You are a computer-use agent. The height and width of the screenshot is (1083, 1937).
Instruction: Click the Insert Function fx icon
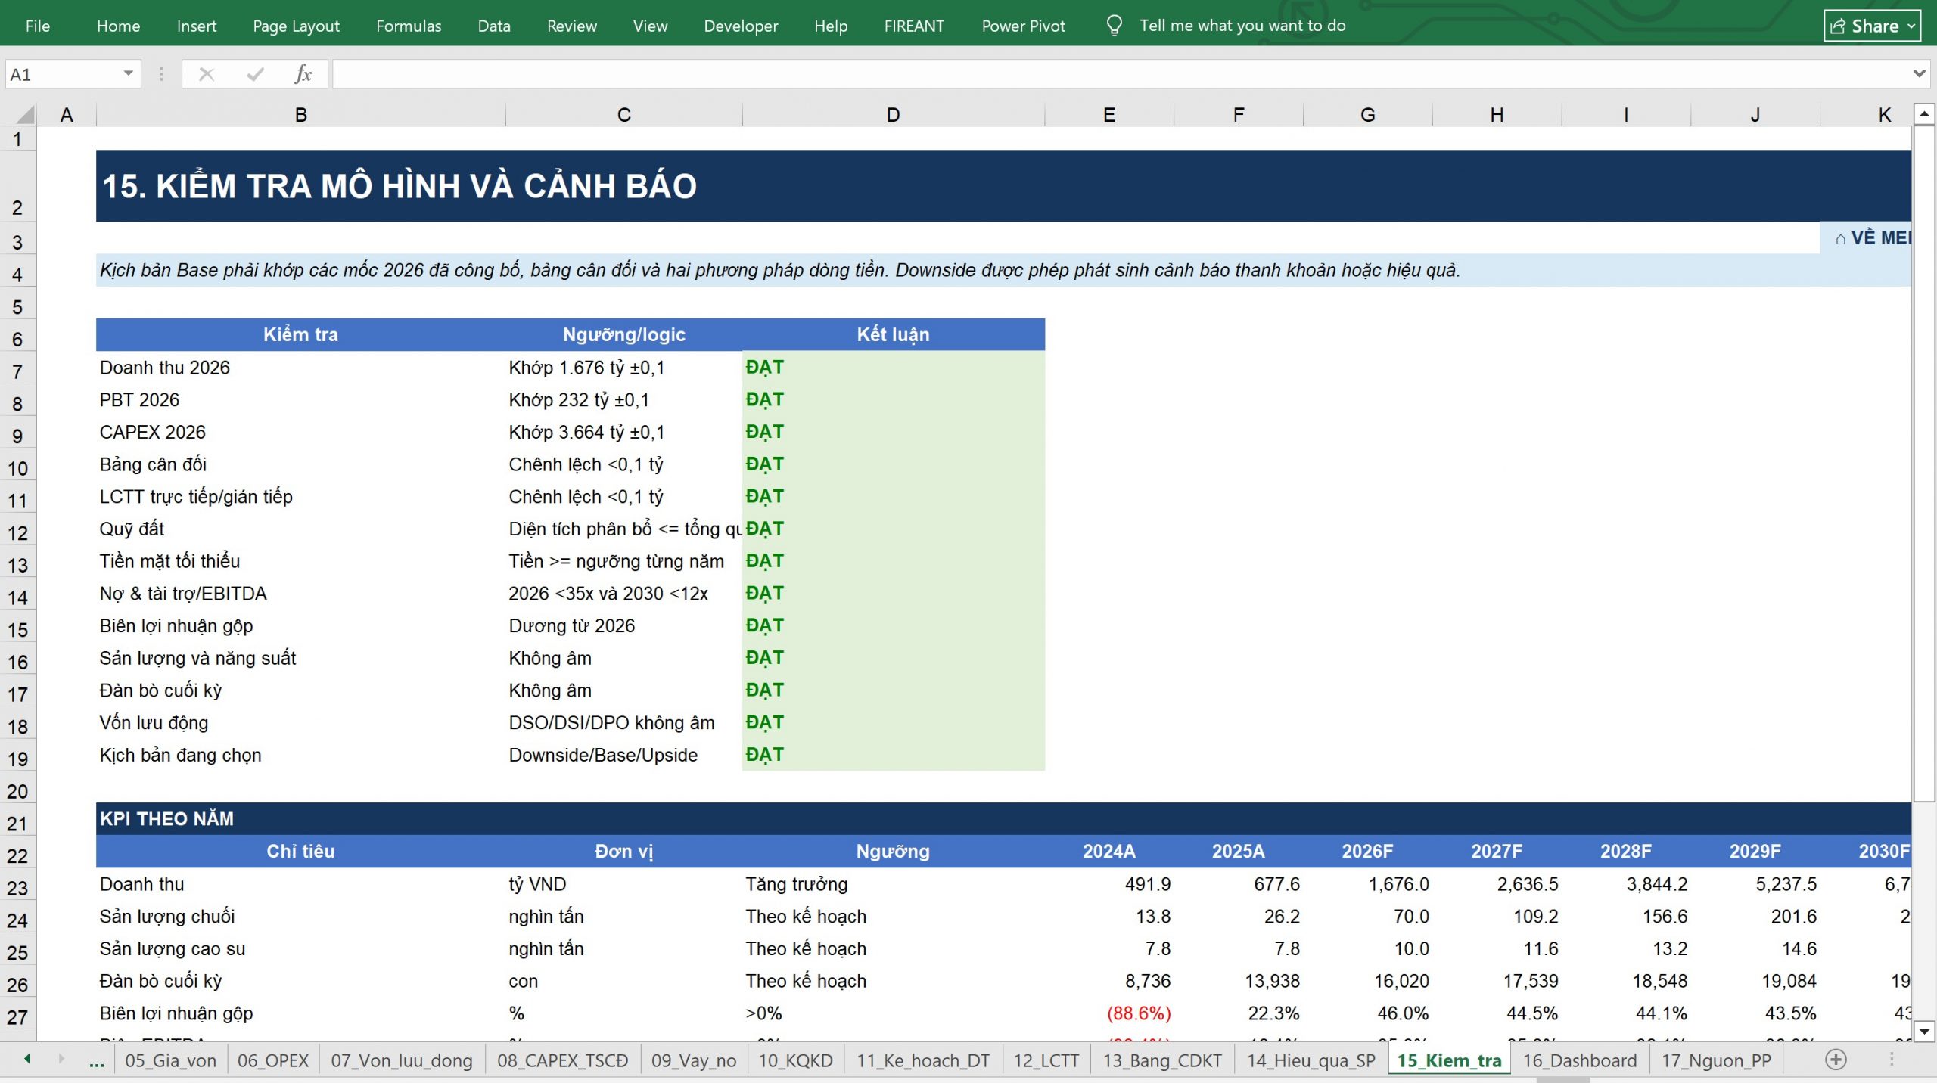tap(303, 74)
